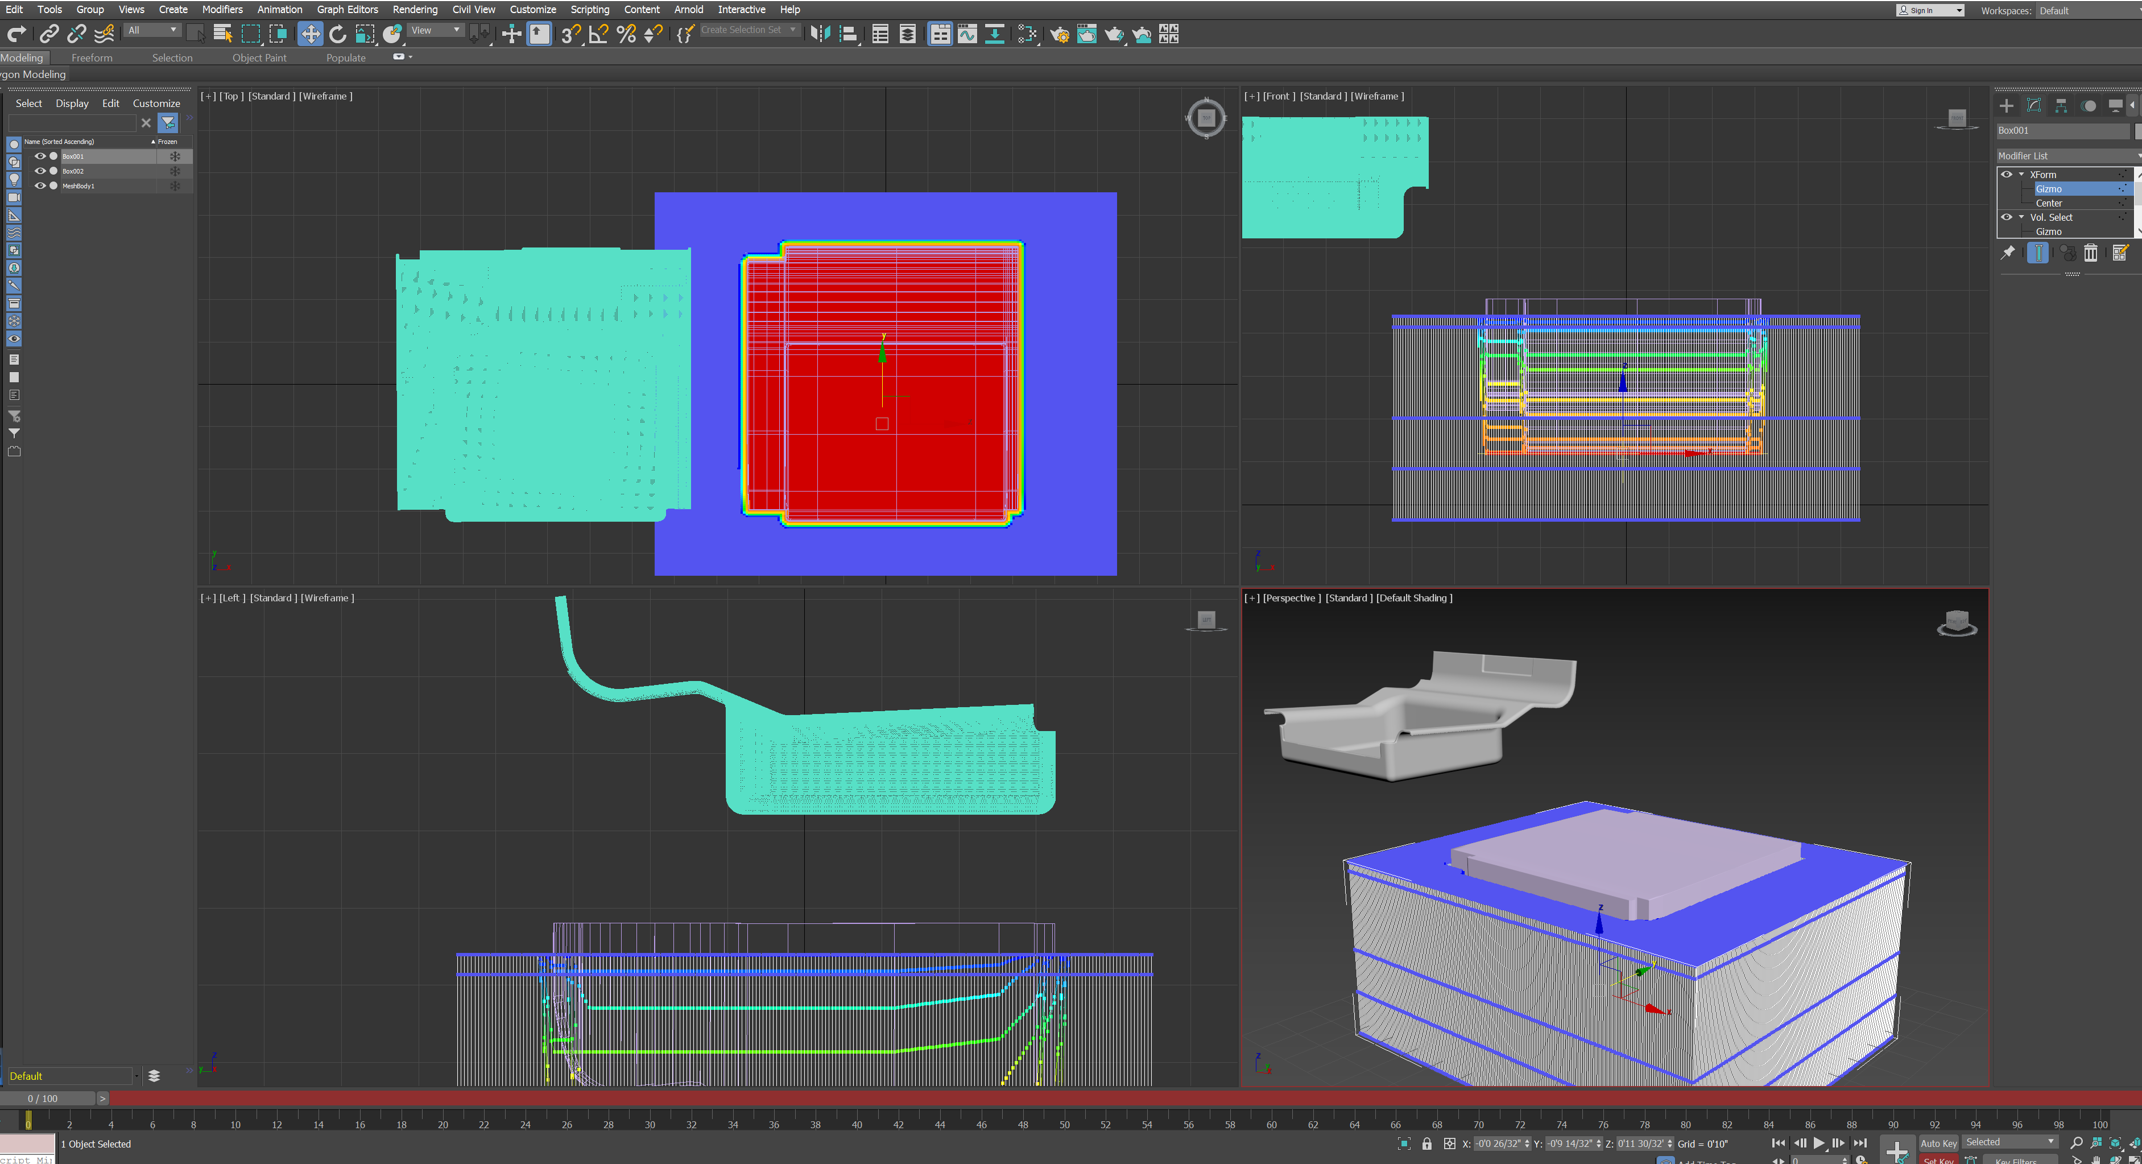Open the Schematic View icon
Image resolution: width=2142 pixels, height=1164 pixels.
click(994, 33)
